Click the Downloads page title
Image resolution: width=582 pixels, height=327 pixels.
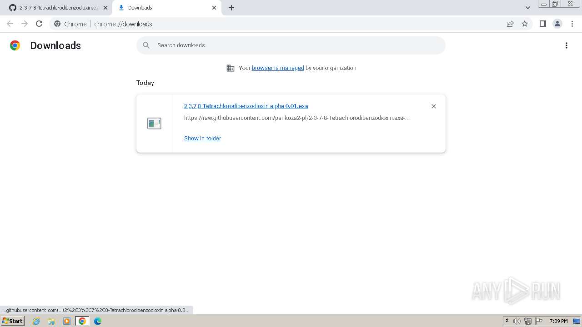(x=55, y=45)
